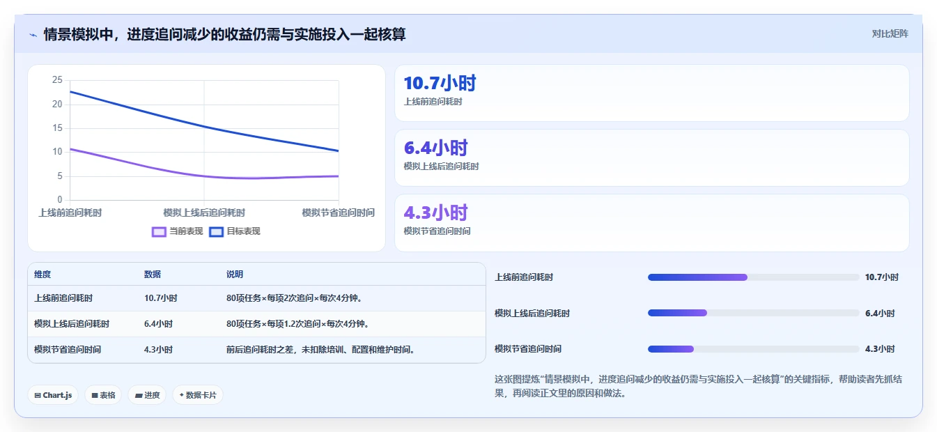The width and height of the screenshot is (937, 432).
Task: Click the 10.7小时 value beside first progress bar
Action: click(x=882, y=277)
